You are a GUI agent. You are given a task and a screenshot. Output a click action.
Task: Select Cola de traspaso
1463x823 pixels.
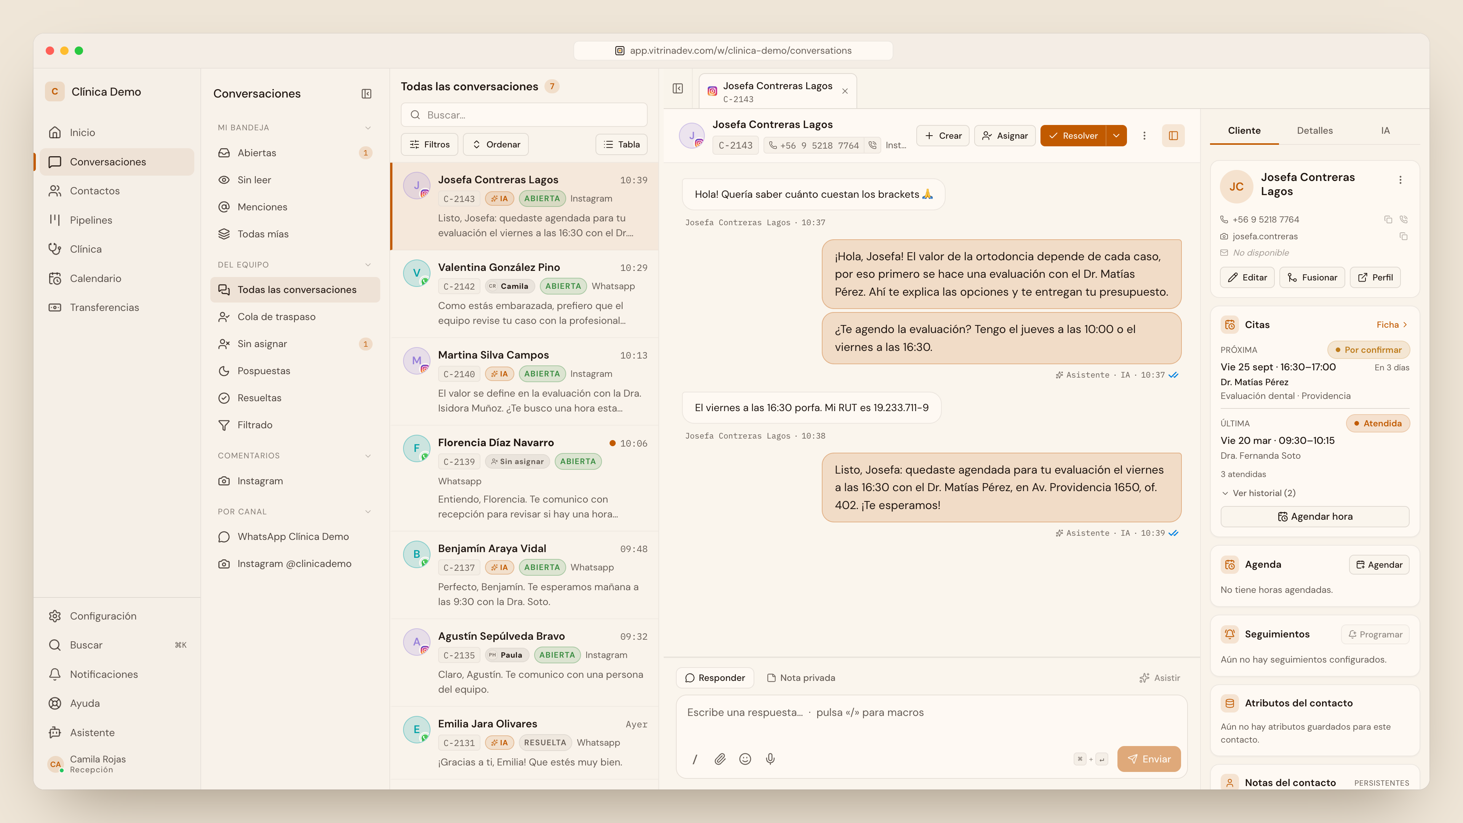point(295,317)
